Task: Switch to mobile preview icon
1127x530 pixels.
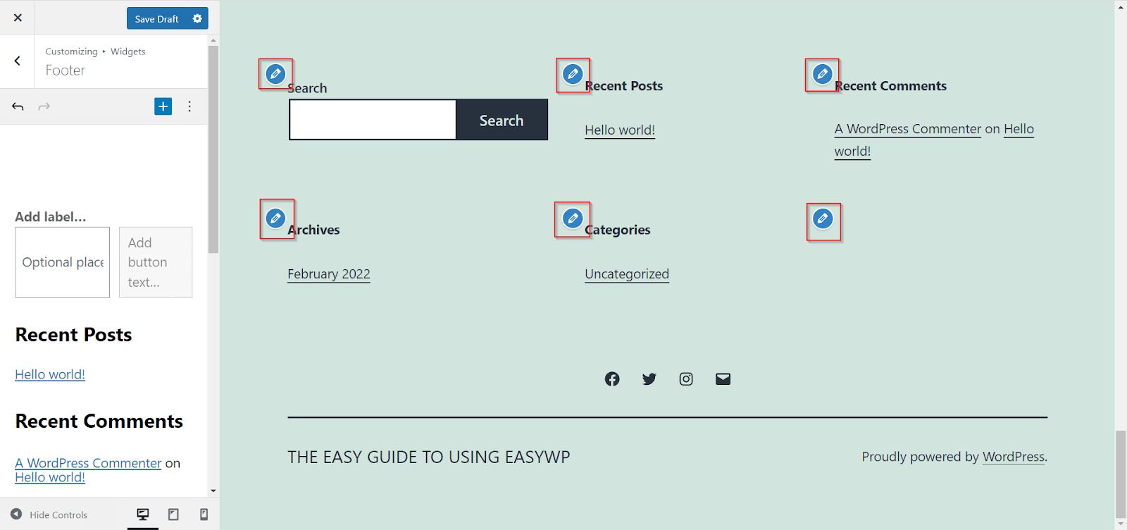Action: pos(204,514)
